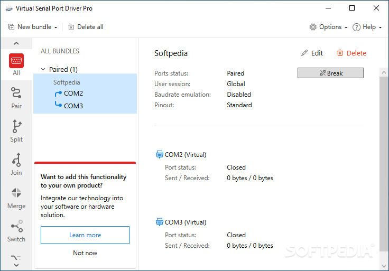Screen dimensions: 389x271
Task: Select the Paired (1) group label
Action: coord(63,69)
